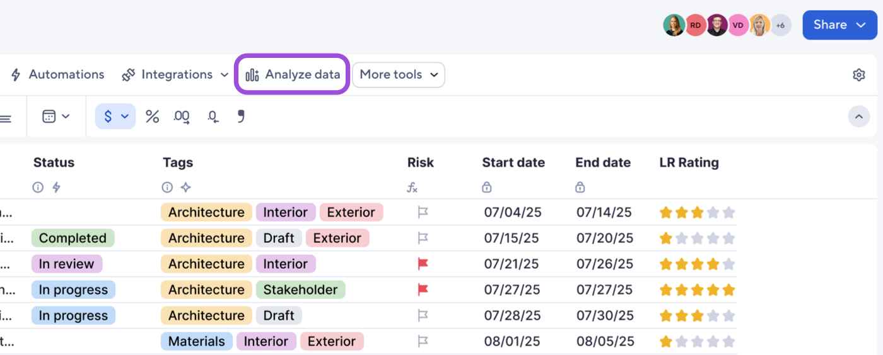The image size is (883, 355).
Task: Click the 08/05/25 end date cell
Action: (x=605, y=341)
